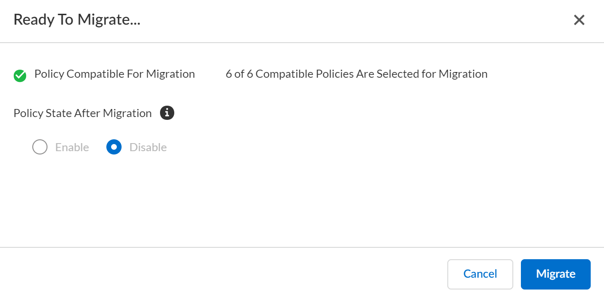Abort the migration using Cancel
This screenshot has height=299, width=604.
click(x=480, y=274)
